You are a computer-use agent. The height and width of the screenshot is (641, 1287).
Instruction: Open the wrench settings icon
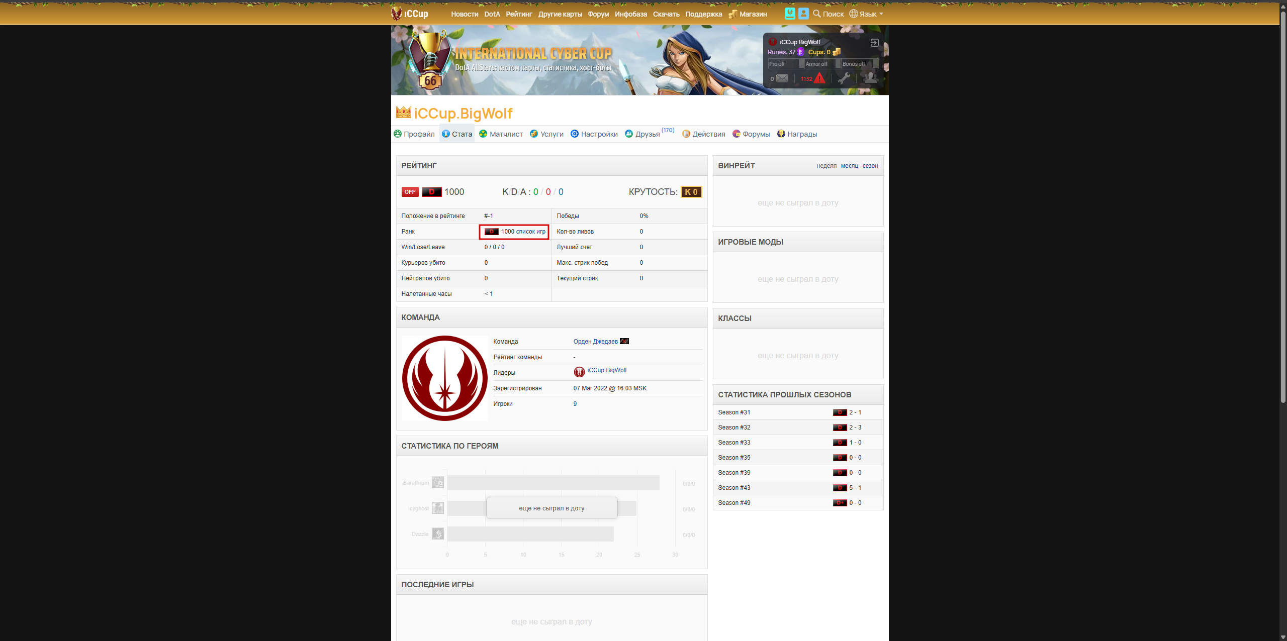844,78
